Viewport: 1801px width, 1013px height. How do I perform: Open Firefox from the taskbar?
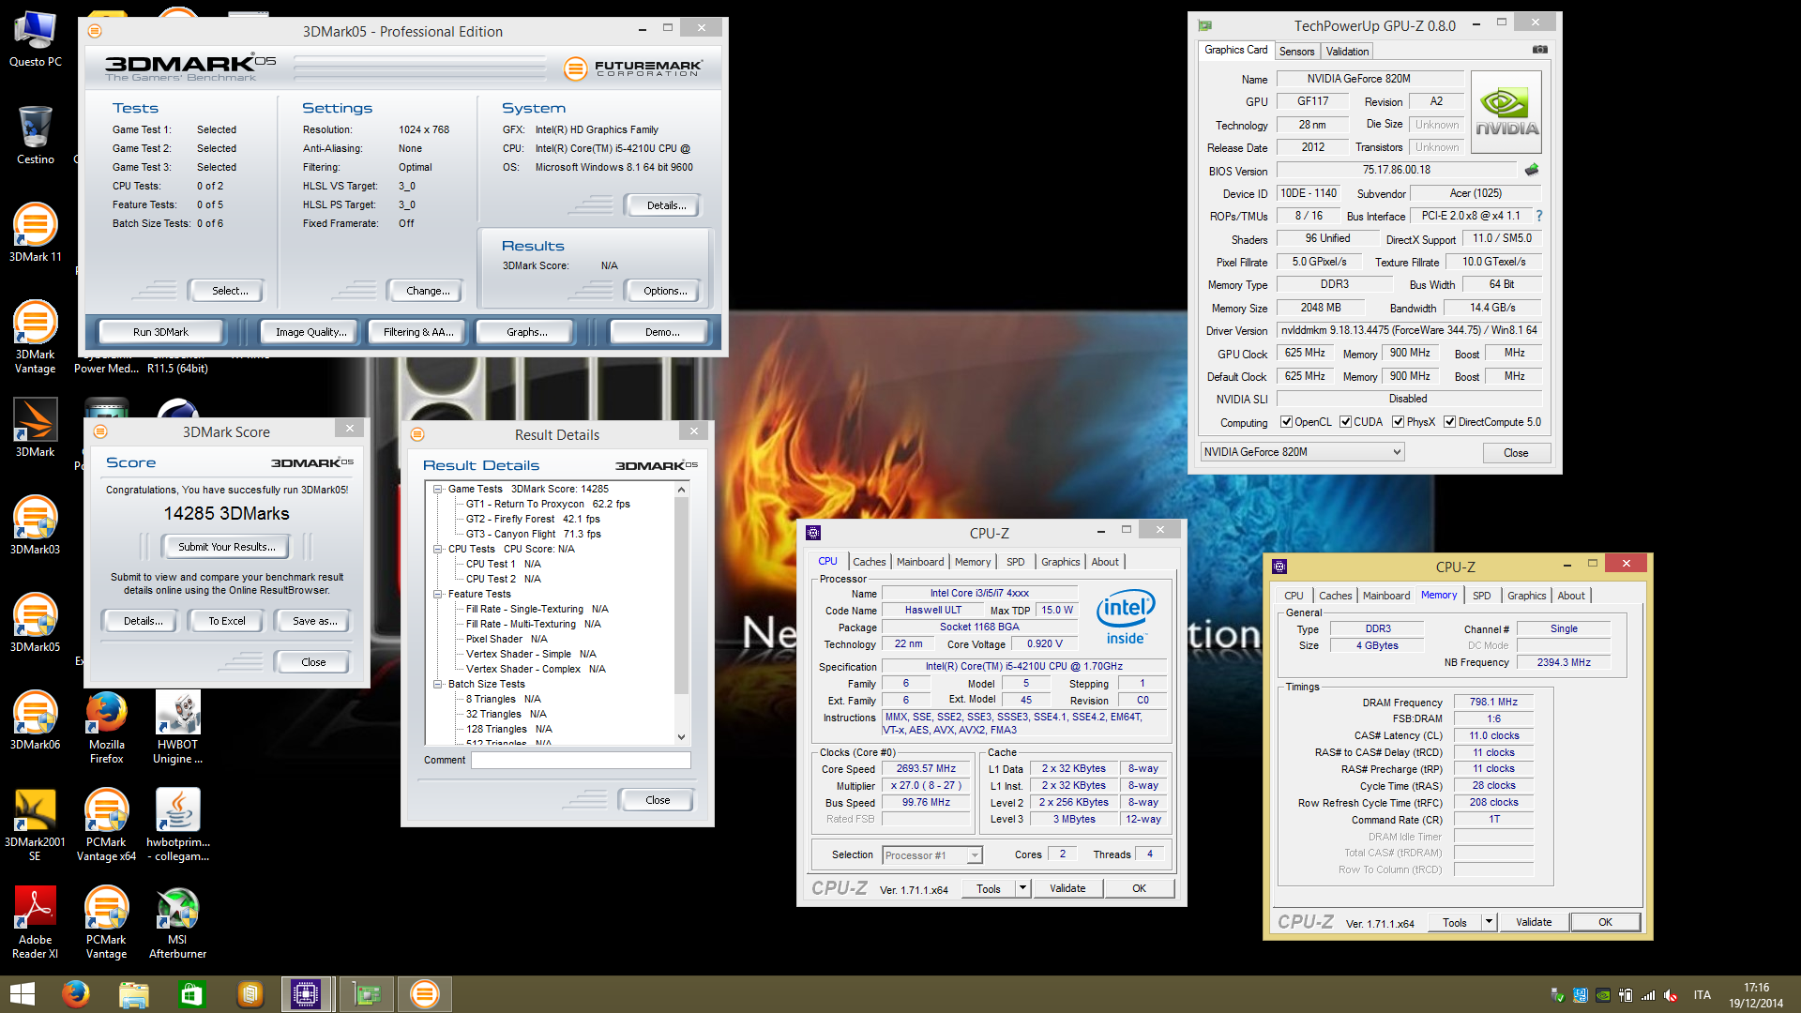click(75, 994)
